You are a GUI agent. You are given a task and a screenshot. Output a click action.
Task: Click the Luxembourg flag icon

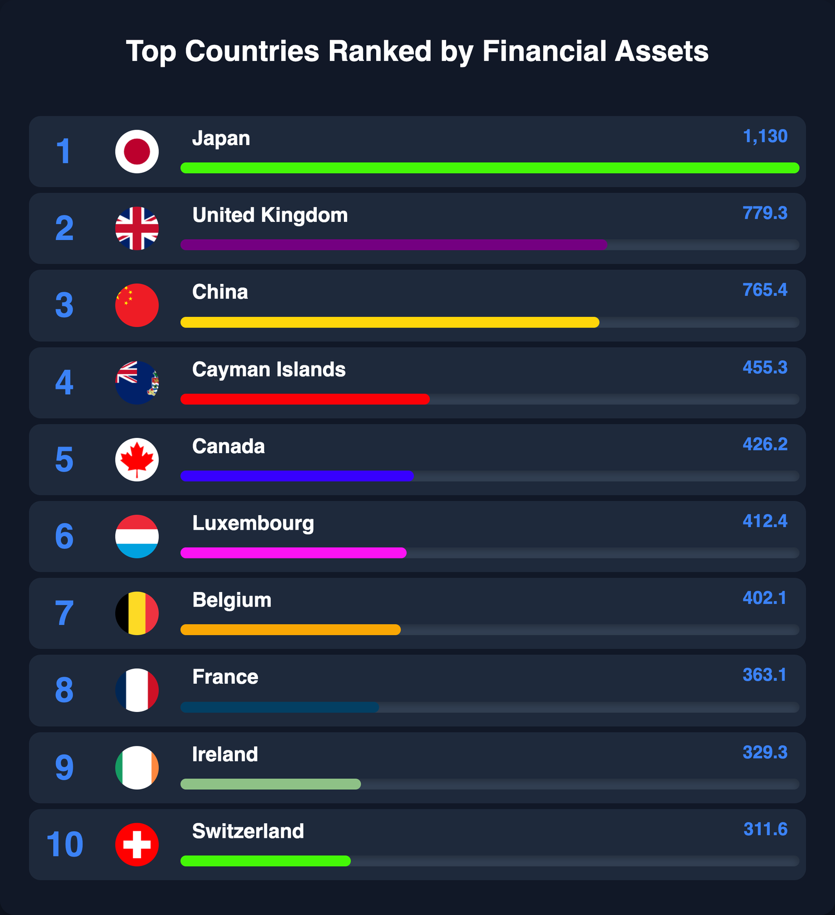pyautogui.click(x=137, y=536)
